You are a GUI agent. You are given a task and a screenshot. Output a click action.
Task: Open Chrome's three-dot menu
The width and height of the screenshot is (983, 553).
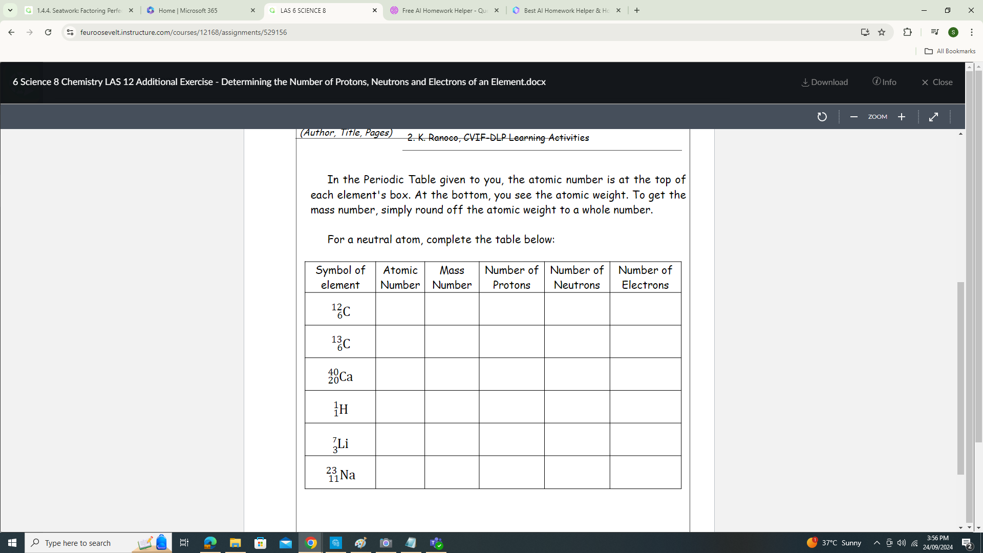(971, 32)
